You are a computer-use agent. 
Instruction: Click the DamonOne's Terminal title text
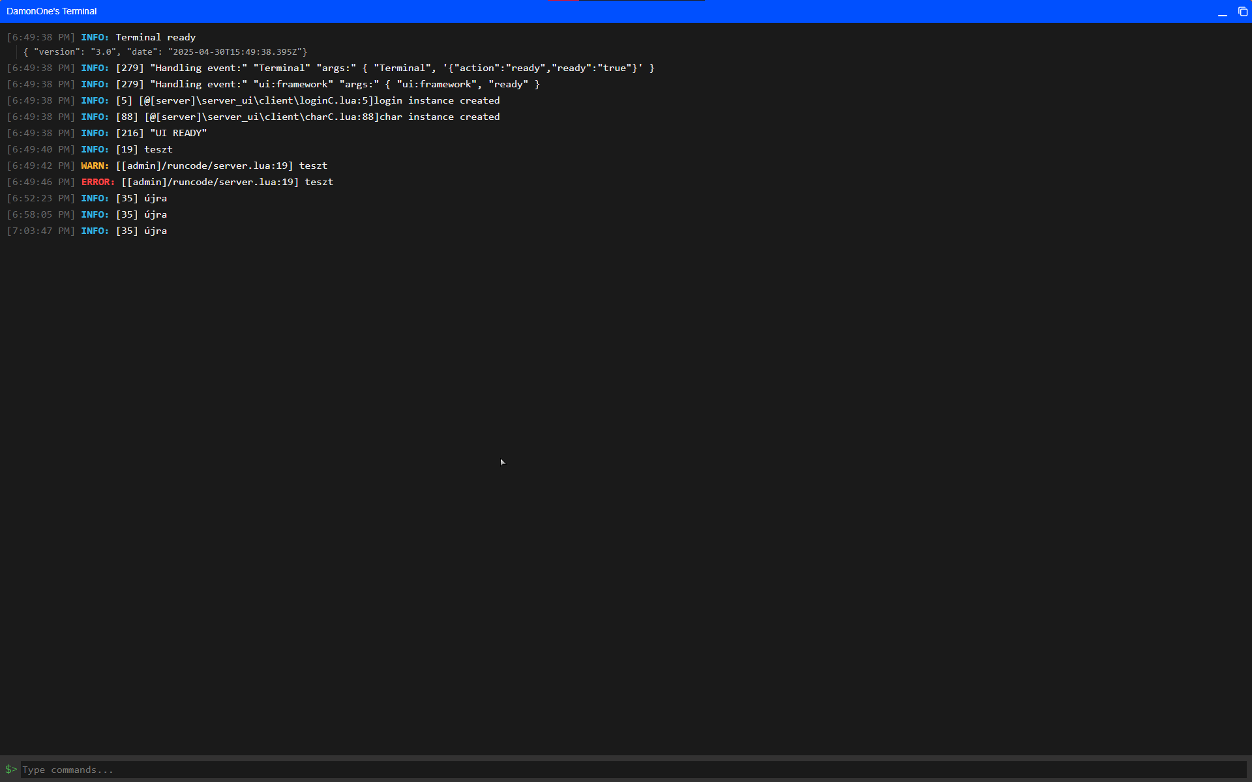[x=52, y=11]
